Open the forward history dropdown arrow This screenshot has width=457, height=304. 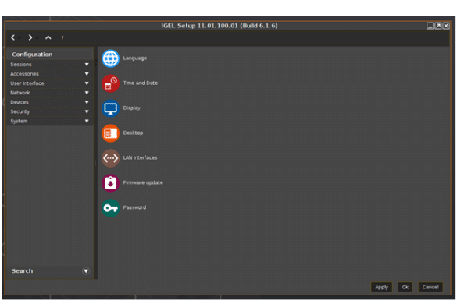[x=37, y=38]
